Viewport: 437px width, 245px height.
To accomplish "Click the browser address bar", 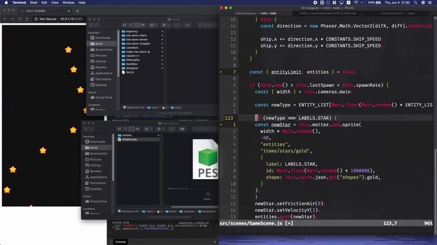I will 71,19.
